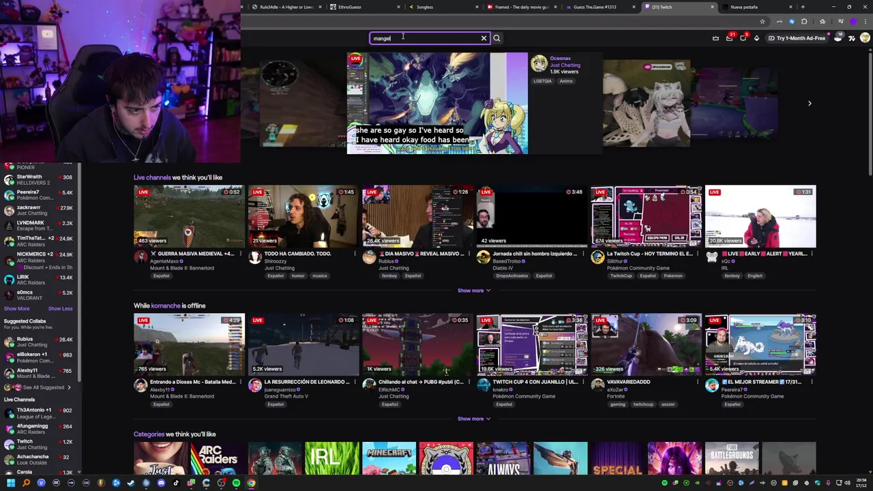Open LIRIK channel in sidebar

[39, 279]
